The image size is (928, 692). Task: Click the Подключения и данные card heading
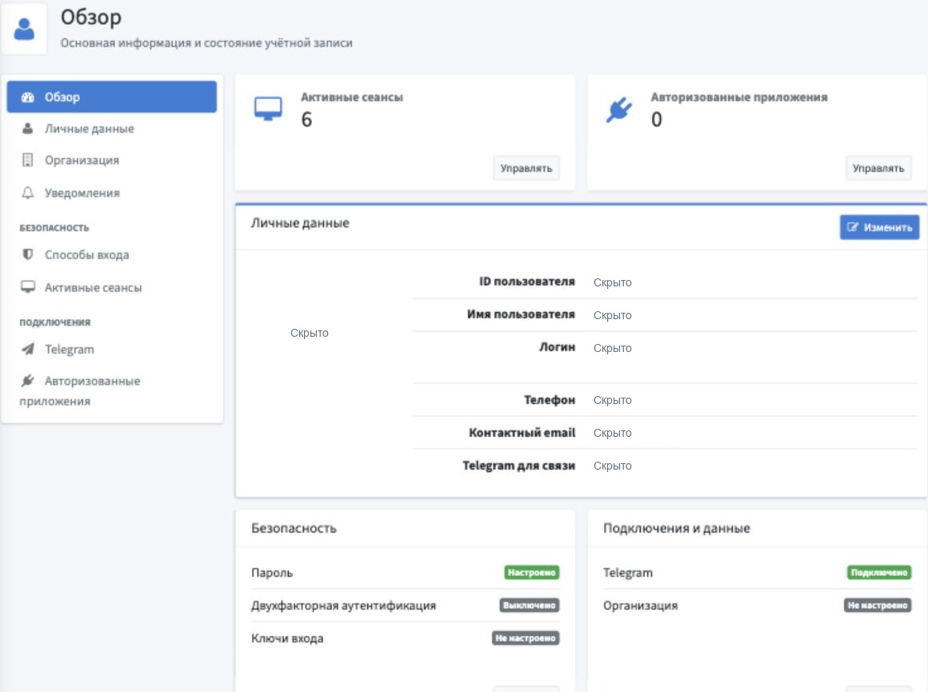[x=677, y=528]
